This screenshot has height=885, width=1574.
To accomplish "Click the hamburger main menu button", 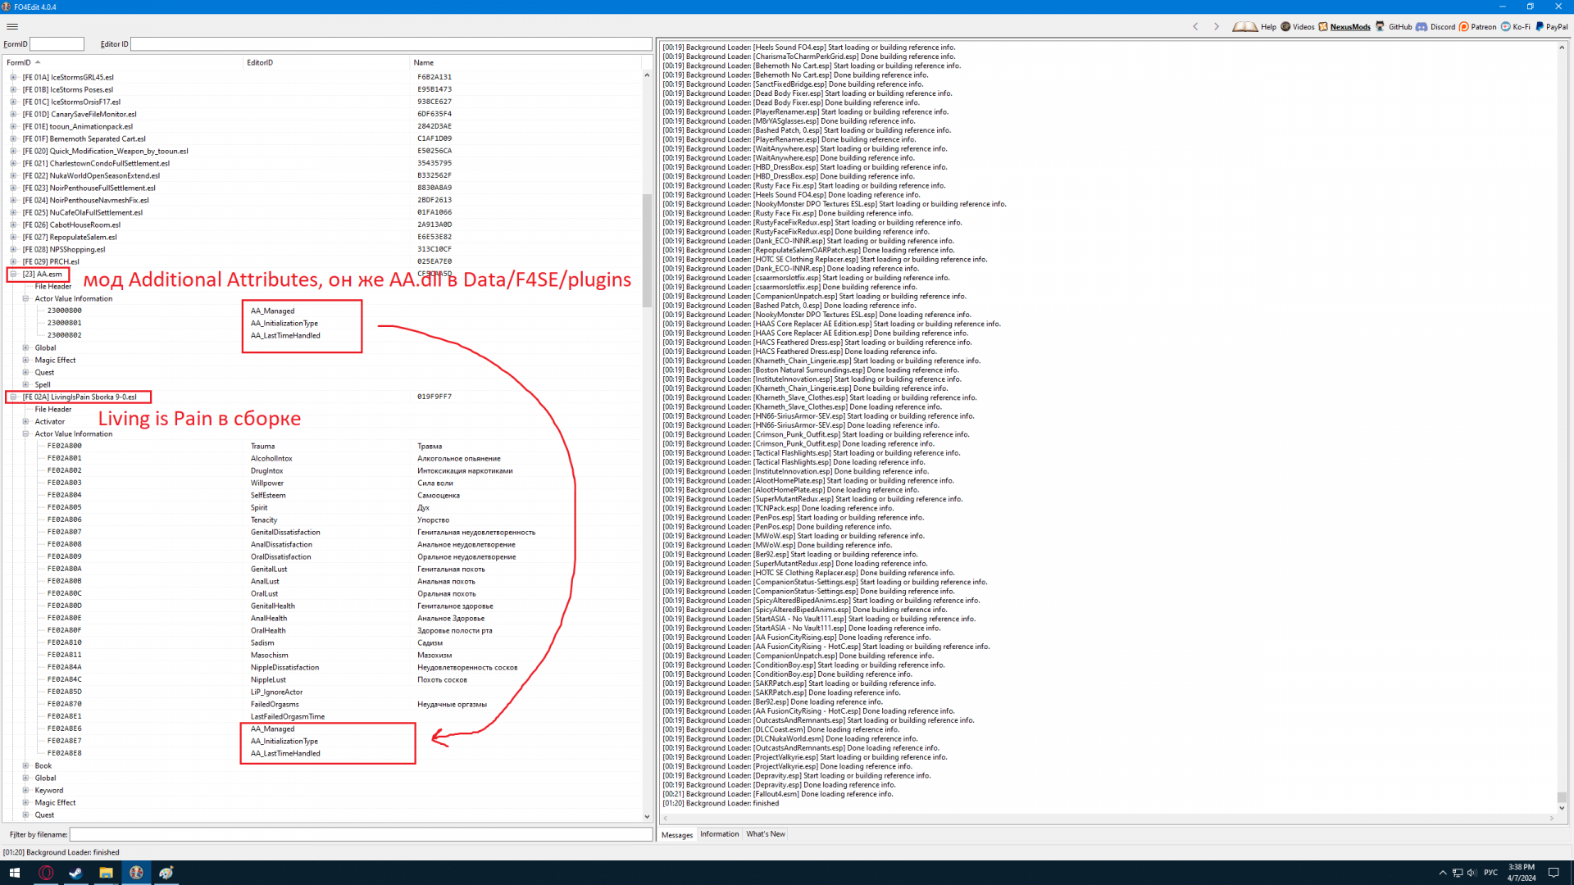I will click(12, 26).
